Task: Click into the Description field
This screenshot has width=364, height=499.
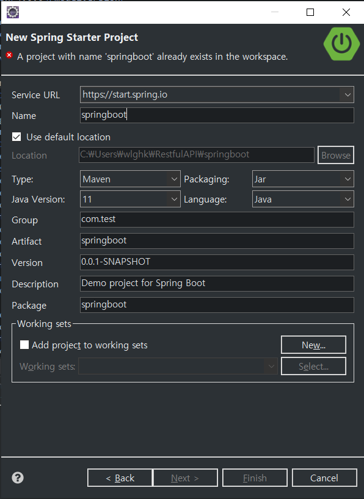Action: coord(217,284)
